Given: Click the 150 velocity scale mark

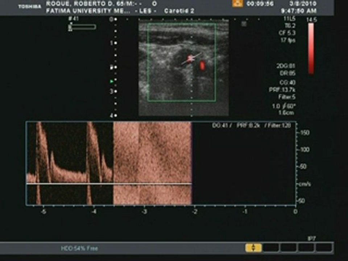Looking at the screenshot, I should pyautogui.click(x=304, y=133).
